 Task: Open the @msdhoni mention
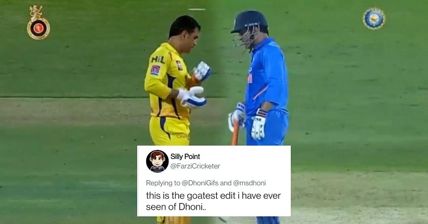click(249, 183)
